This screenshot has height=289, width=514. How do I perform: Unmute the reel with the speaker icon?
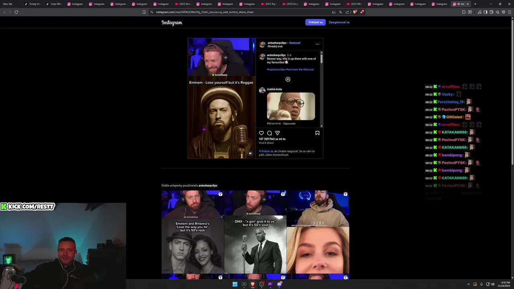click(250, 153)
